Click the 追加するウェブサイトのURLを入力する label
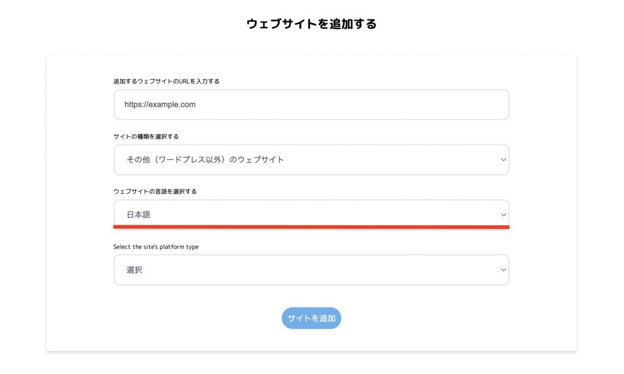624x374 pixels. 166,81
